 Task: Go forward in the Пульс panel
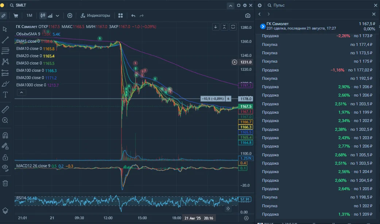click(x=268, y=14)
